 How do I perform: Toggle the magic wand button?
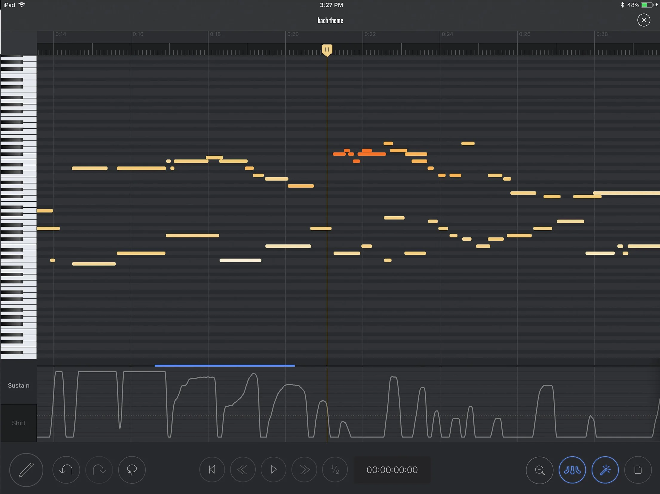605,470
